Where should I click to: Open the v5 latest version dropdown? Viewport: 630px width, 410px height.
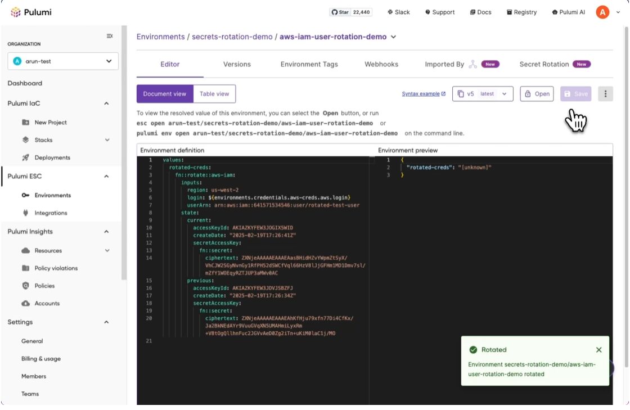(483, 93)
